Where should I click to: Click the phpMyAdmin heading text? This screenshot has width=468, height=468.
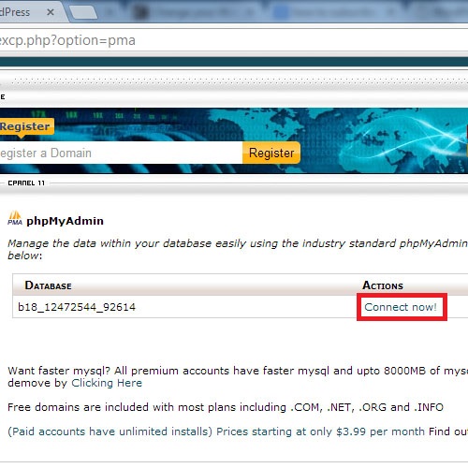click(x=65, y=221)
